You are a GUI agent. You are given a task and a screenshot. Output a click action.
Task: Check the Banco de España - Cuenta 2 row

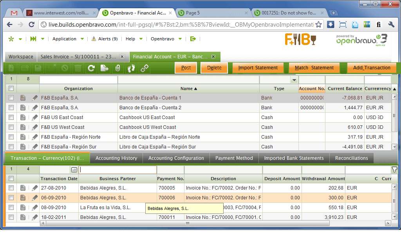(11, 108)
